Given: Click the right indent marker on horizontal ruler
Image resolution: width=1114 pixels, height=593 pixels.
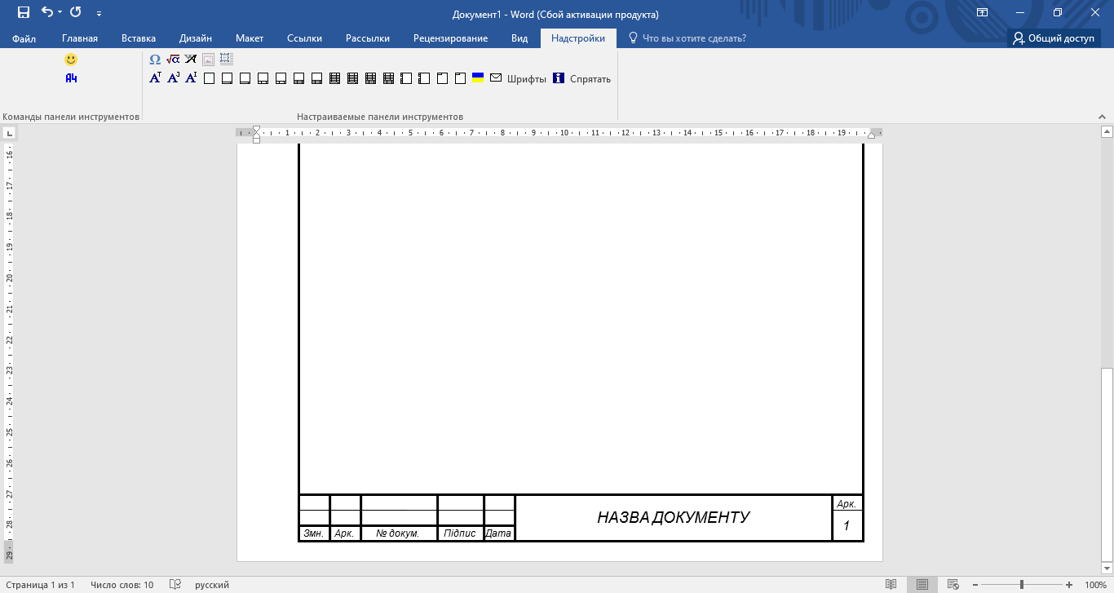Looking at the screenshot, I should [x=871, y=135].
